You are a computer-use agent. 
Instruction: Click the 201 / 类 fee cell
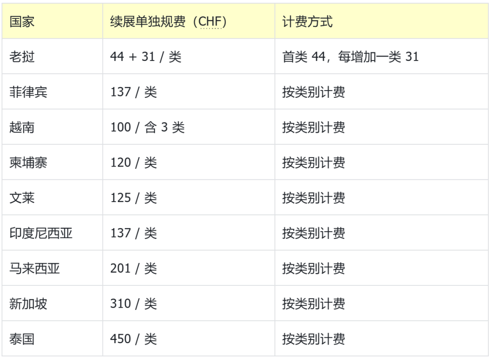tap(189, 268)
